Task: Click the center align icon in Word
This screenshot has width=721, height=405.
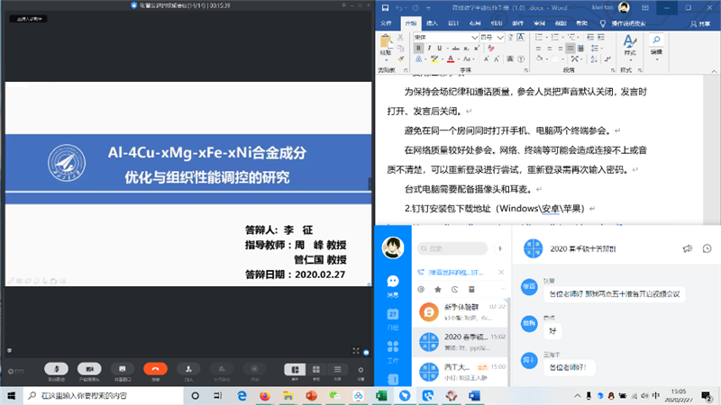Action: click(549, 49)
